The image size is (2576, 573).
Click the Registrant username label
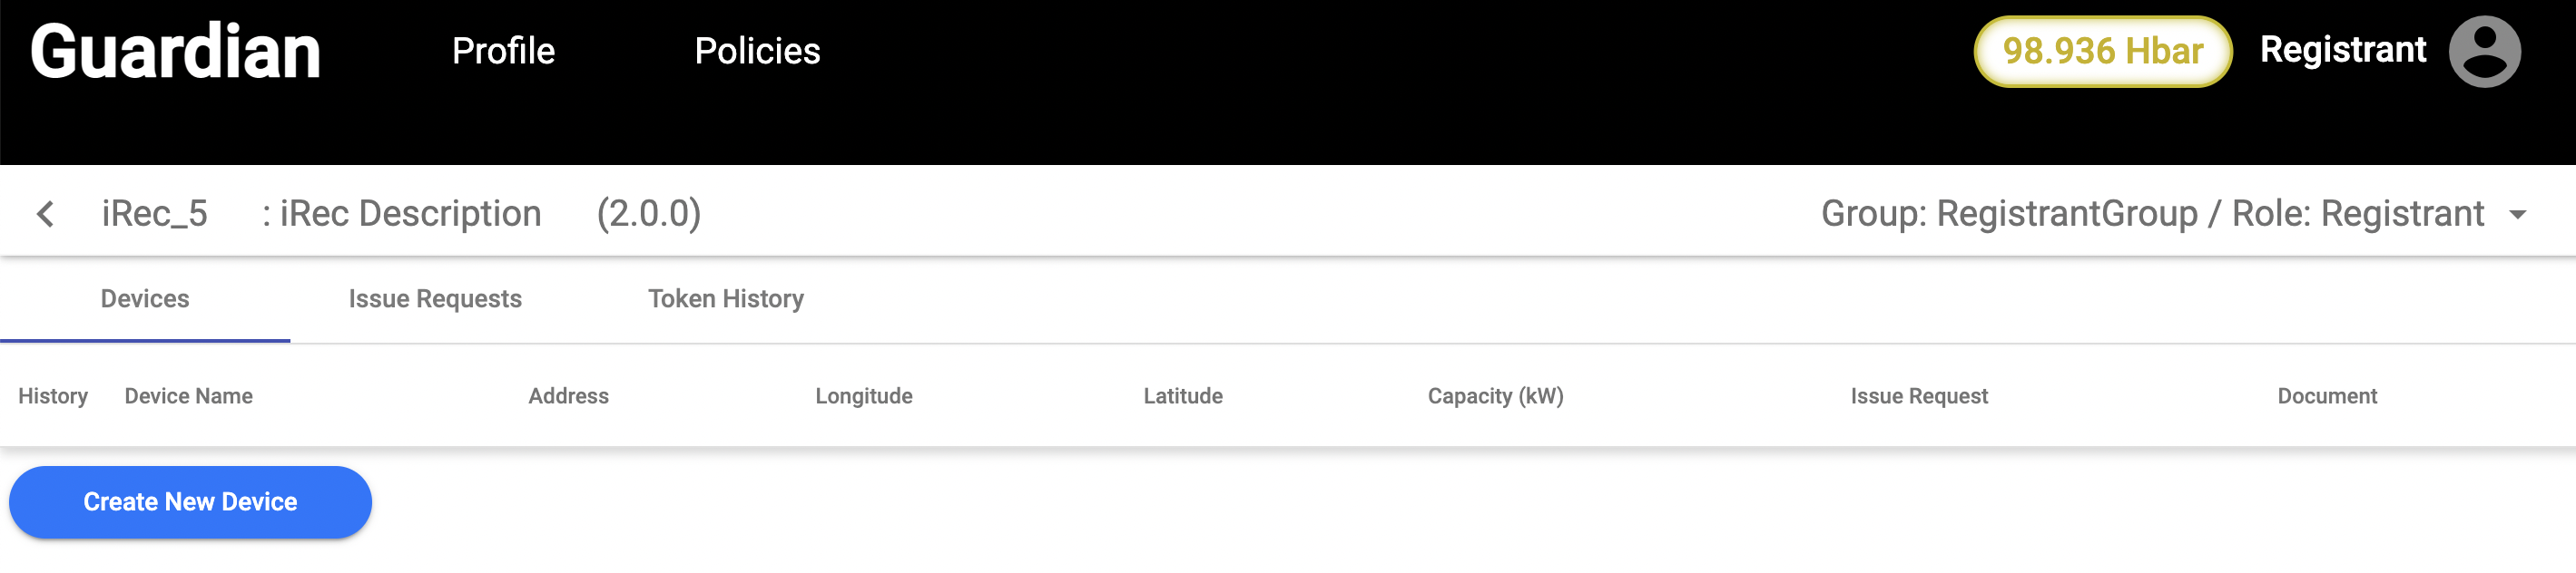[2342, 49]
